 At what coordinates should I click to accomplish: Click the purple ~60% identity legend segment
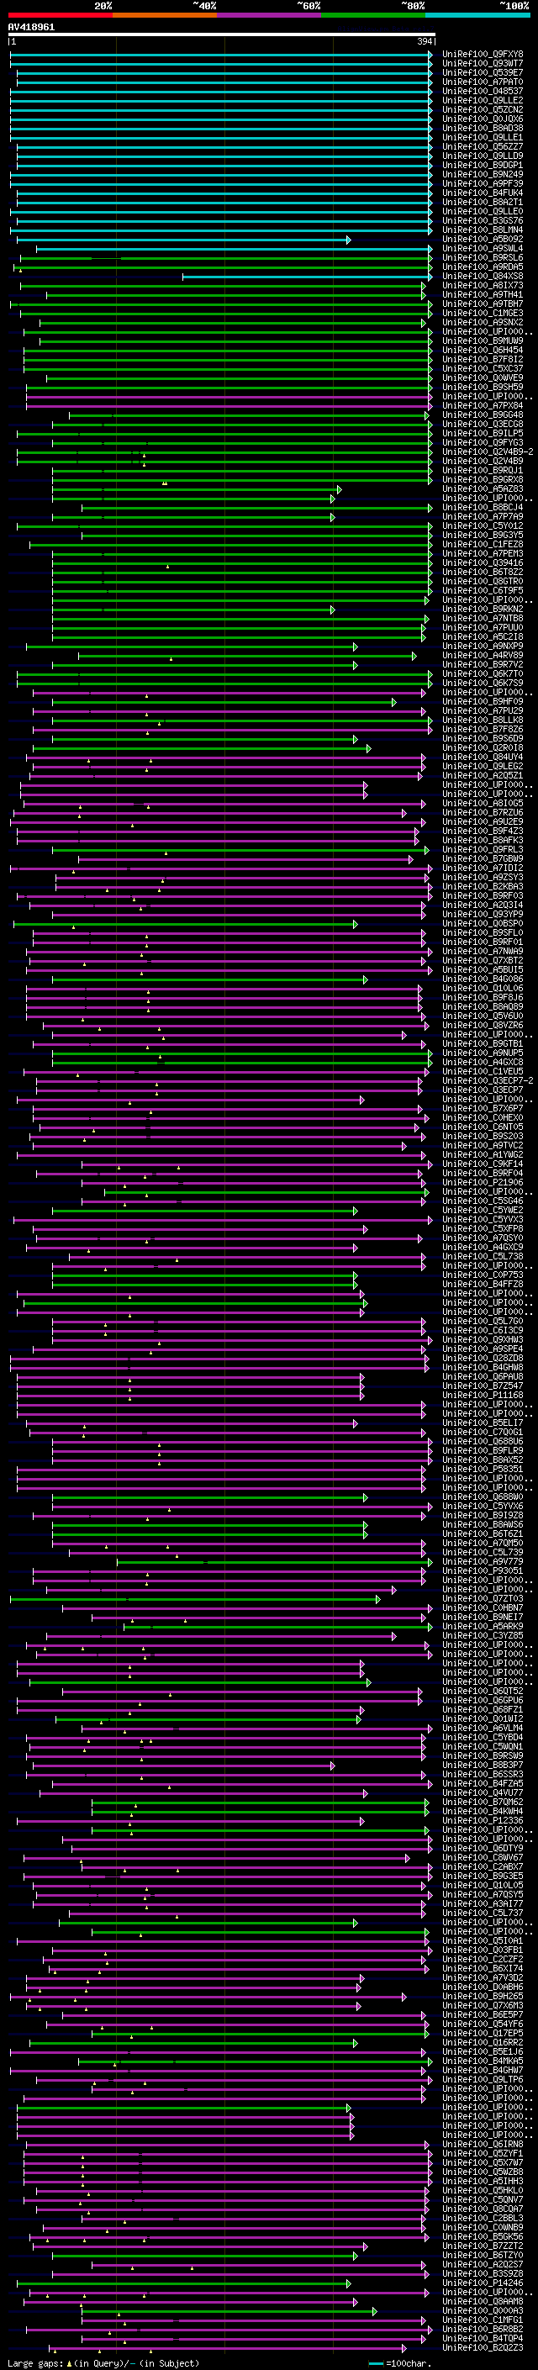[268, 15]
